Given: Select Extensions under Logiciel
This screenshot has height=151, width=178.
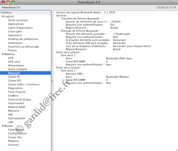Looking at the screenshot, I should point(15,35).
